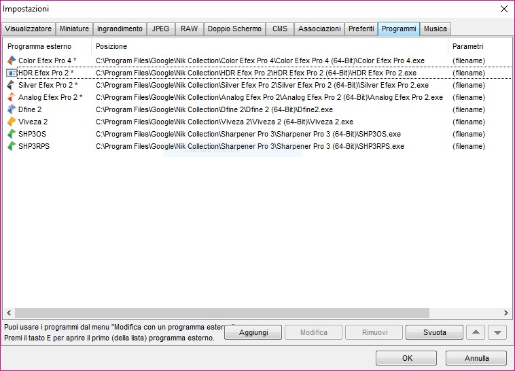Click the HDR Efex Pro 2.exe path
515x371 pixels.
[x=256, y=73]
